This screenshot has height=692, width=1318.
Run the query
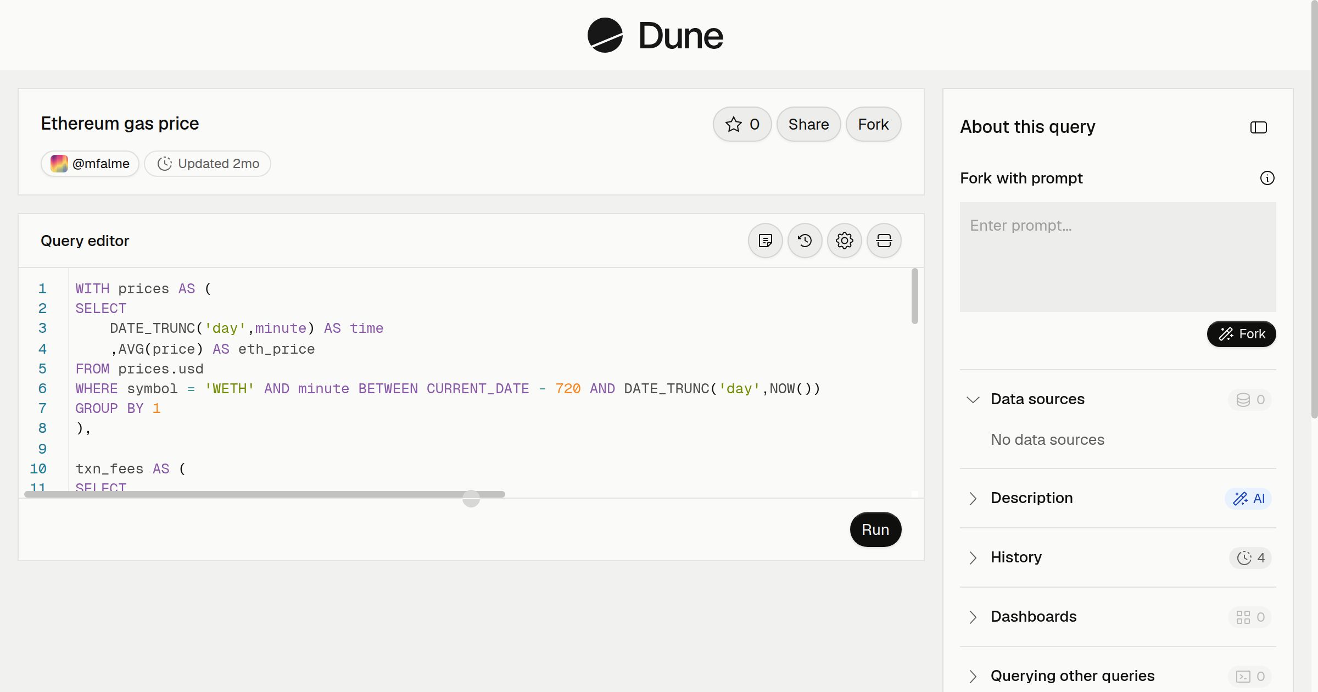pos(875,529)
